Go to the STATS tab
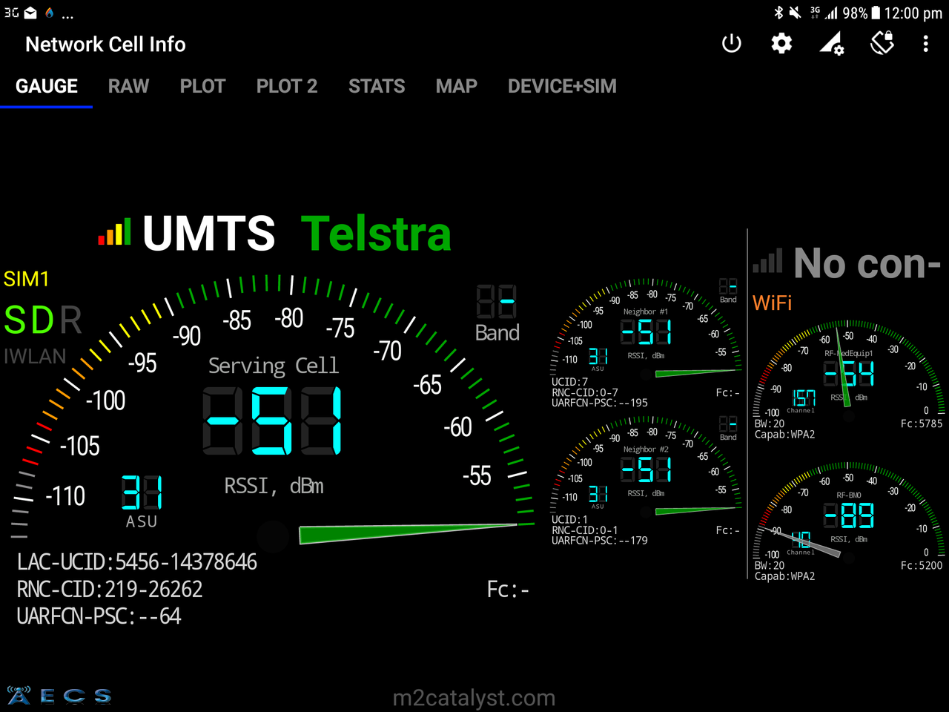The width and height of the screenshot is (949, 712). (x=377, y=86)
